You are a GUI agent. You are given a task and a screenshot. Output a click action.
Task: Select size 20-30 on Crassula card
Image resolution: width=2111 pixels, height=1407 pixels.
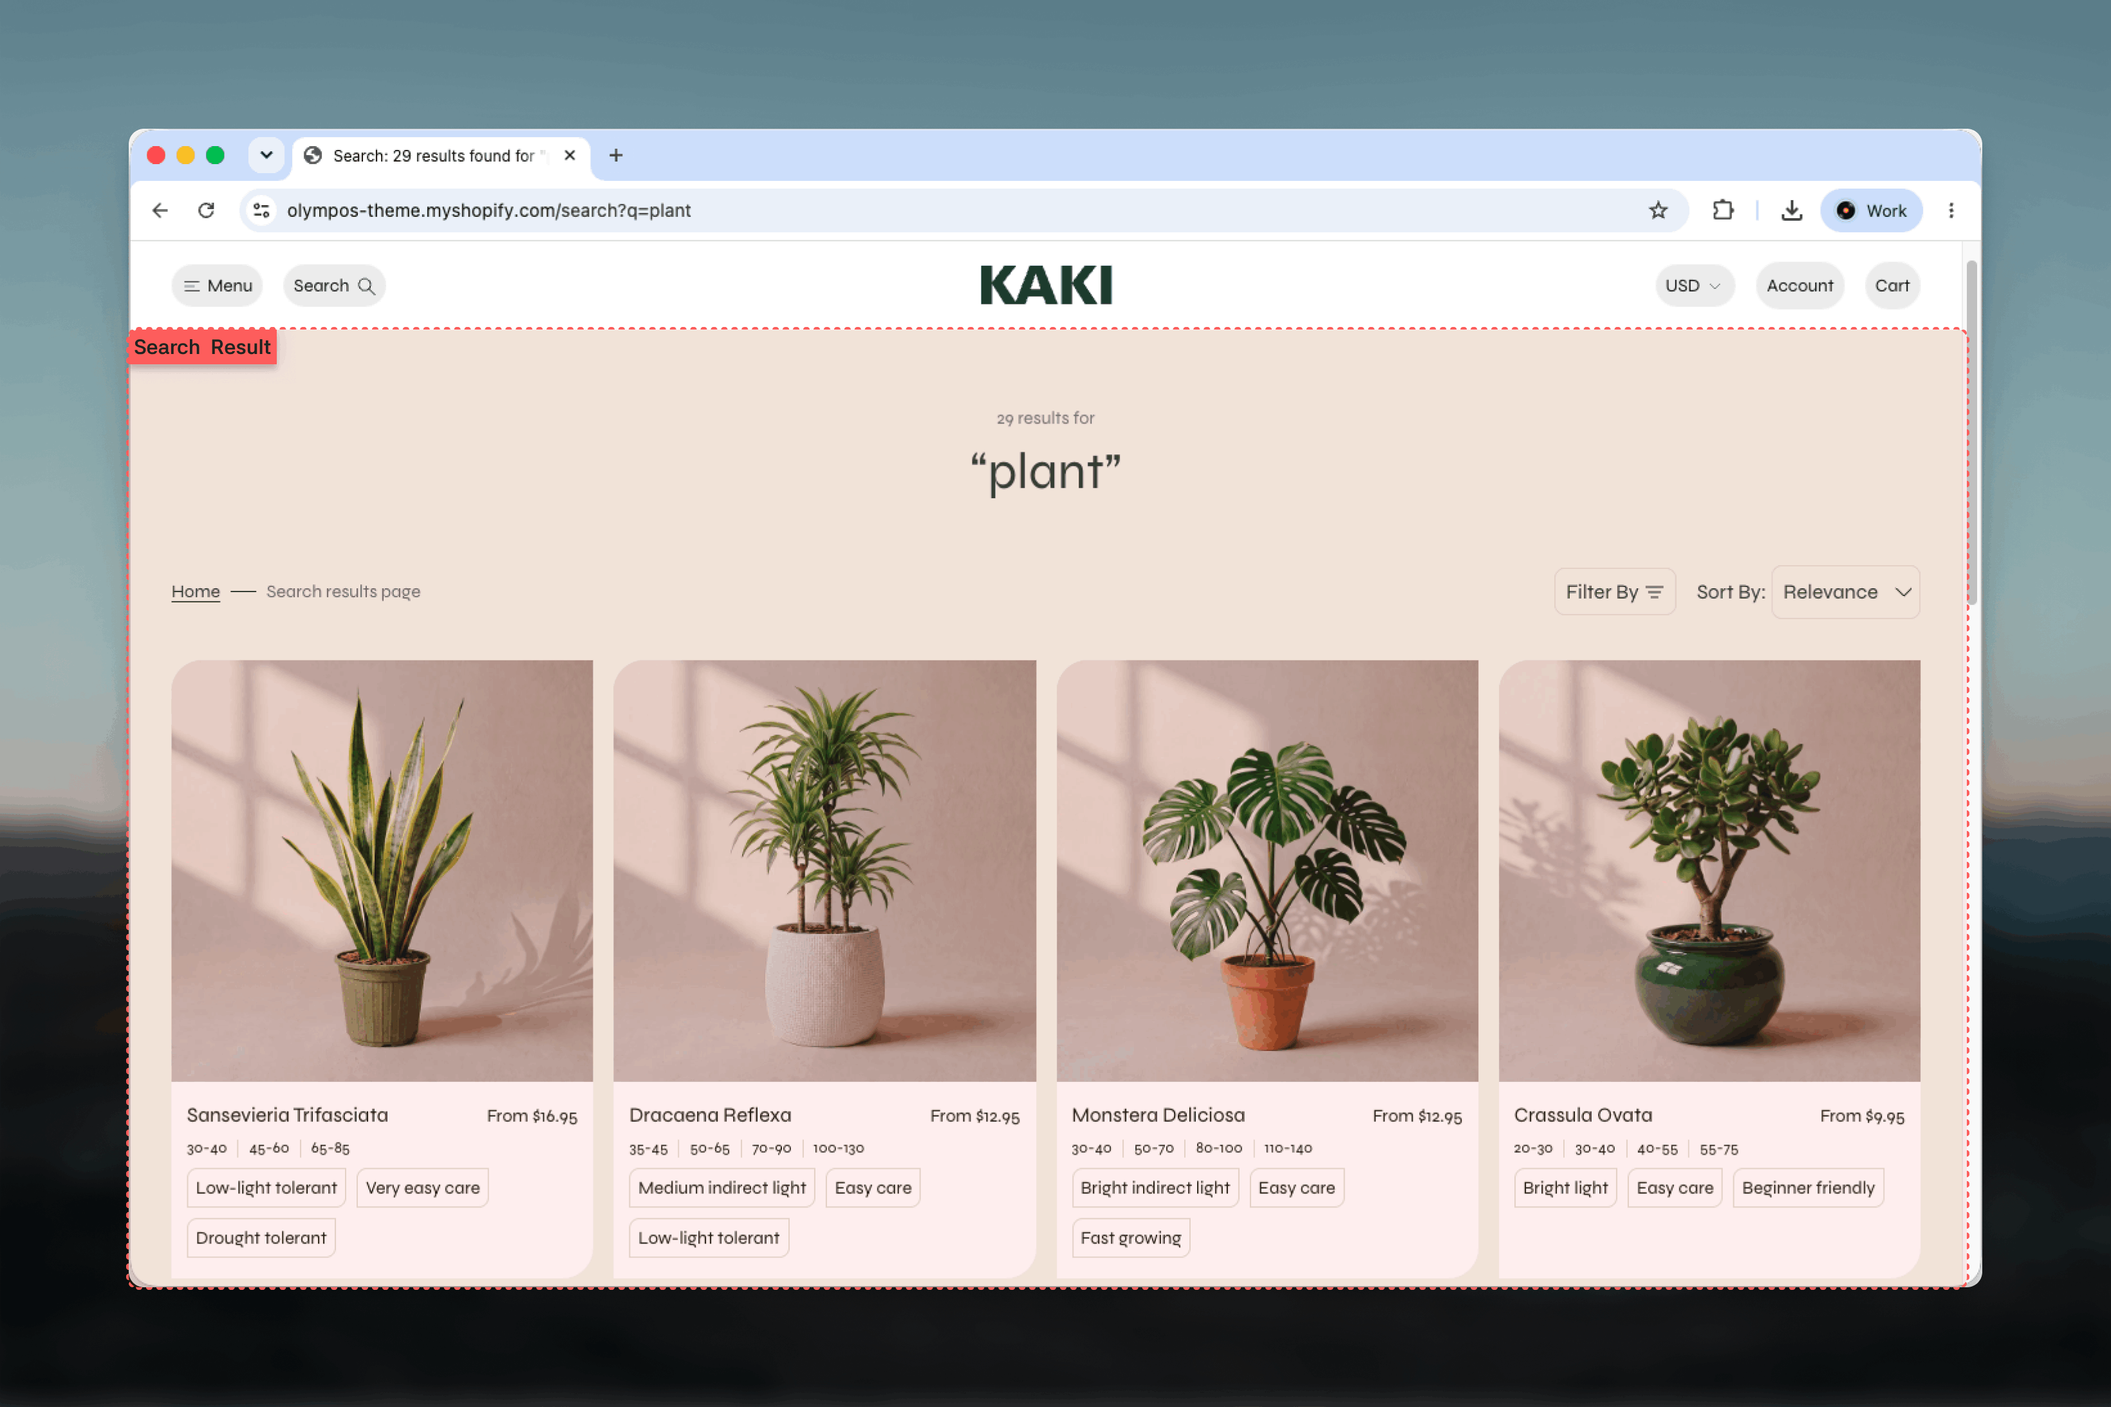click(x=1532, y=1148)
